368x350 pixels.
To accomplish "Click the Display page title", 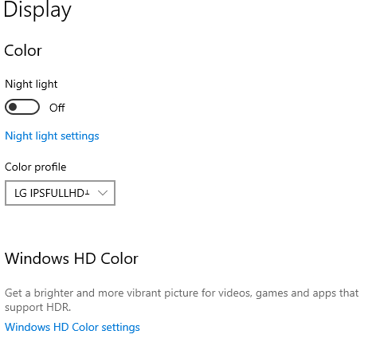I will pos(37,10).
